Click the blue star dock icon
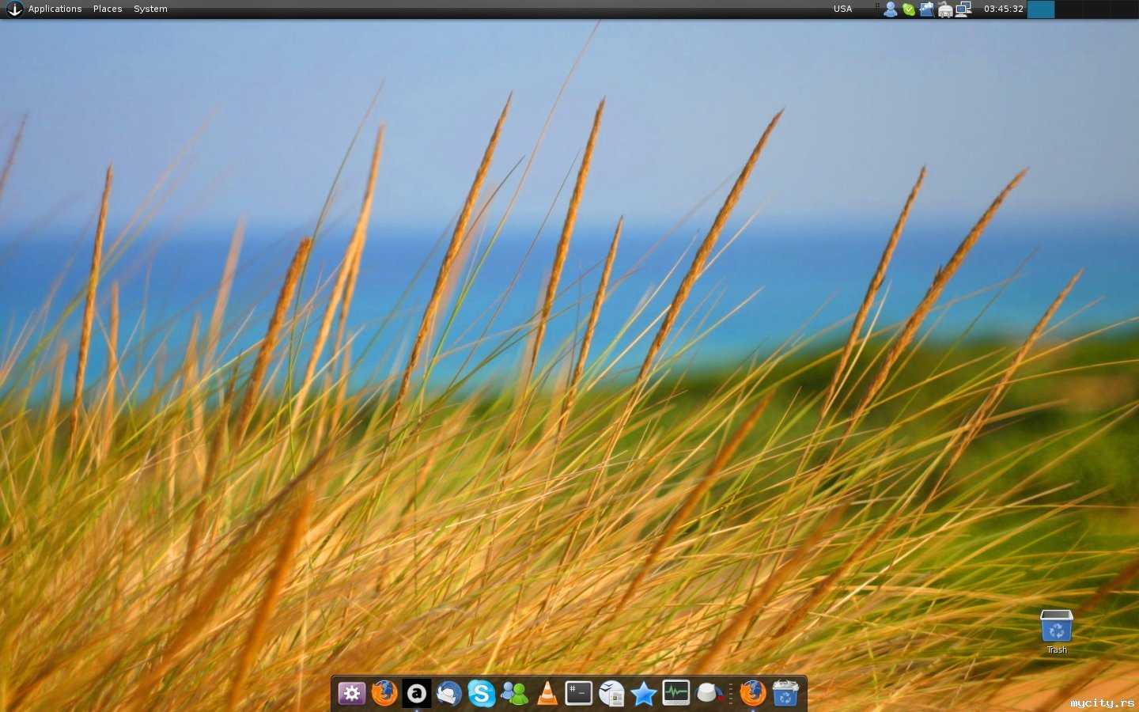 [x=644, y=694]
